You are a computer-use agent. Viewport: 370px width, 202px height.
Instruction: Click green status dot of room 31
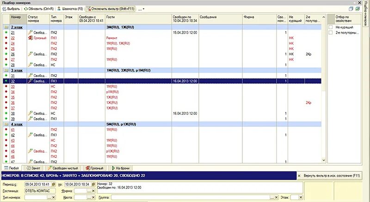pyautogui.click(x=6, y=75)
